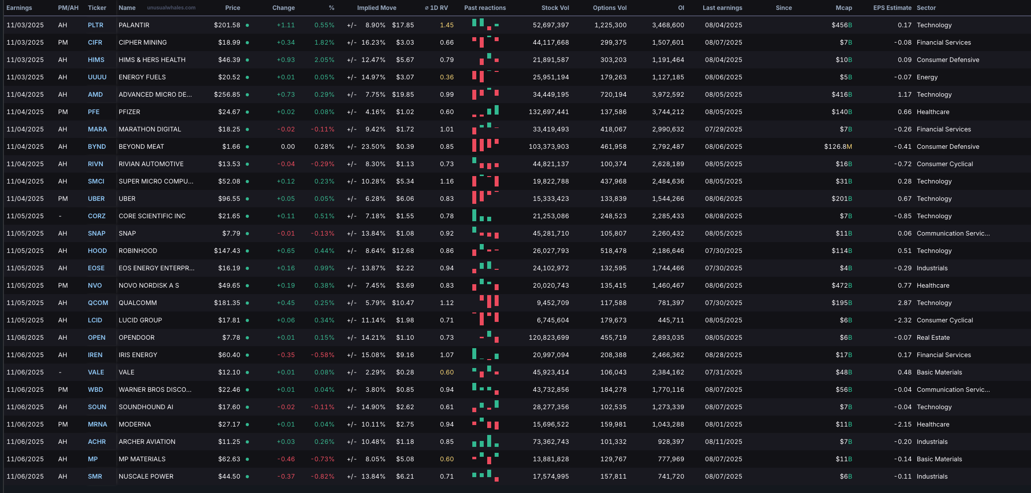Image resolution: width=1031 pixels, height=493 pixels.
Task: View UBER past reactions bar chart
Action: click(x=485, y=197)
